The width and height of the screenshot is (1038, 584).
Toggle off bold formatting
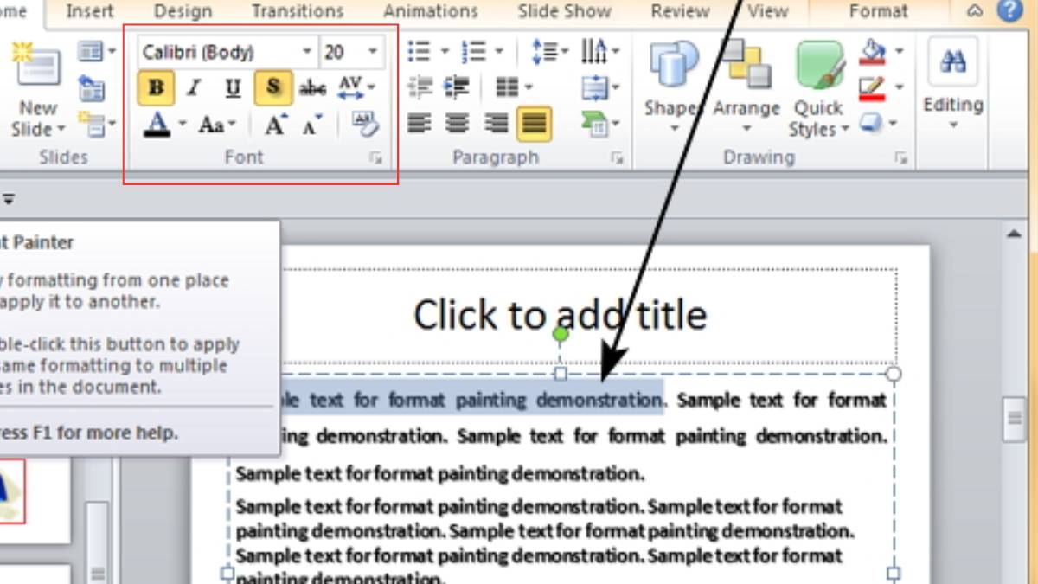tap(156, 87)
